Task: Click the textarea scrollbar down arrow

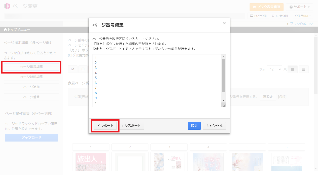Action: (x=223, y=100)
